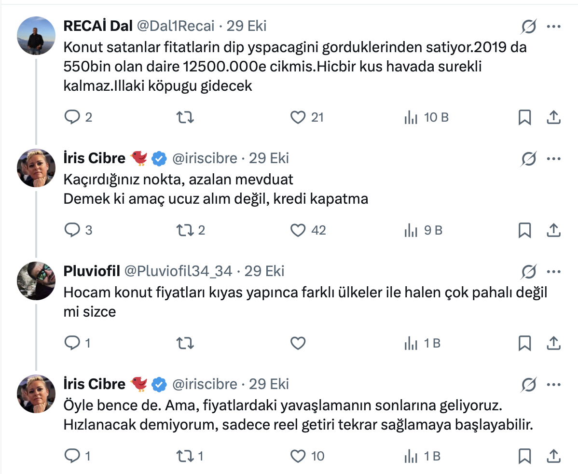578x474 pixels.
Task: Open @iriscibre profile handle link
Action: point(205,158)
